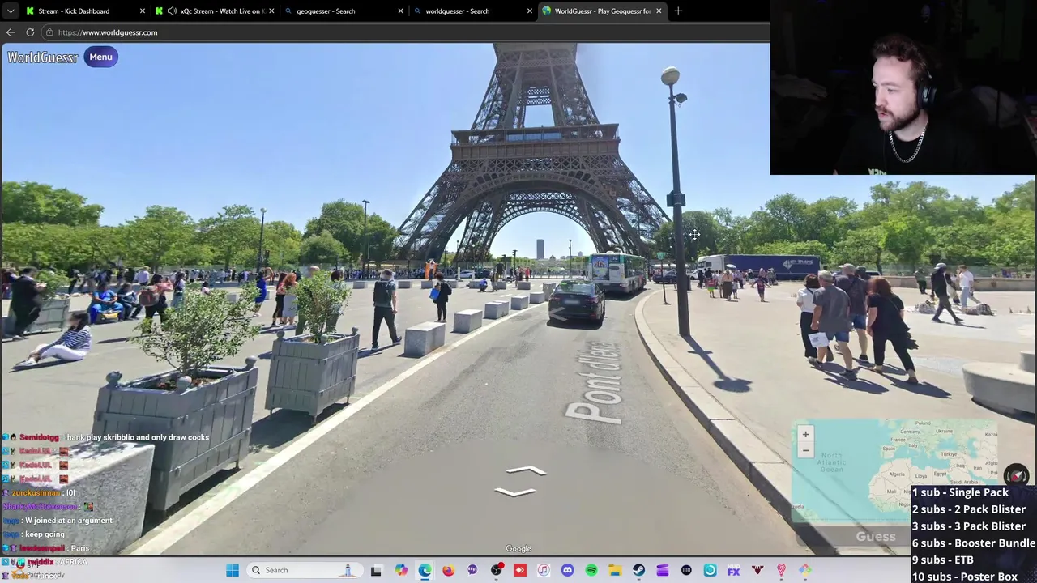Screen dimensions: 1037x583
Task: Click the Google attribution on street view
Action: (518, 548)
